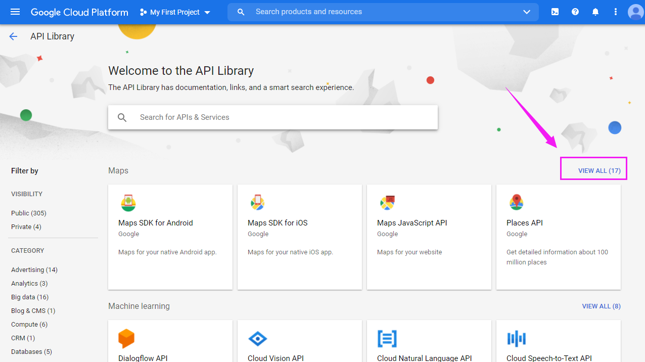Screen dimensions: 645x362
Task: Expand the top search bar dropdown arrow
Action: tap(527, 12)
